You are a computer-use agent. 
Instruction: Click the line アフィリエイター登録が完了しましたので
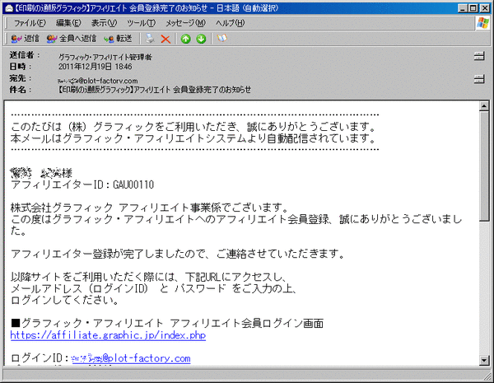pyautogui.click(x=178, y=254)
